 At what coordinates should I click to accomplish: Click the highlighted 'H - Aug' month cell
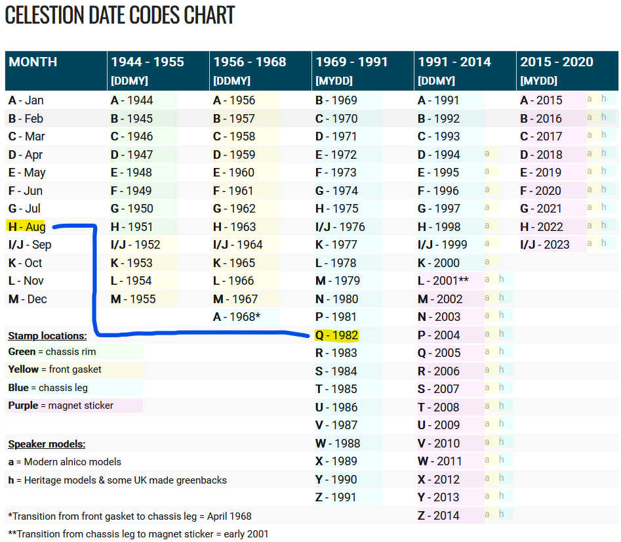(x=26, y=226)
